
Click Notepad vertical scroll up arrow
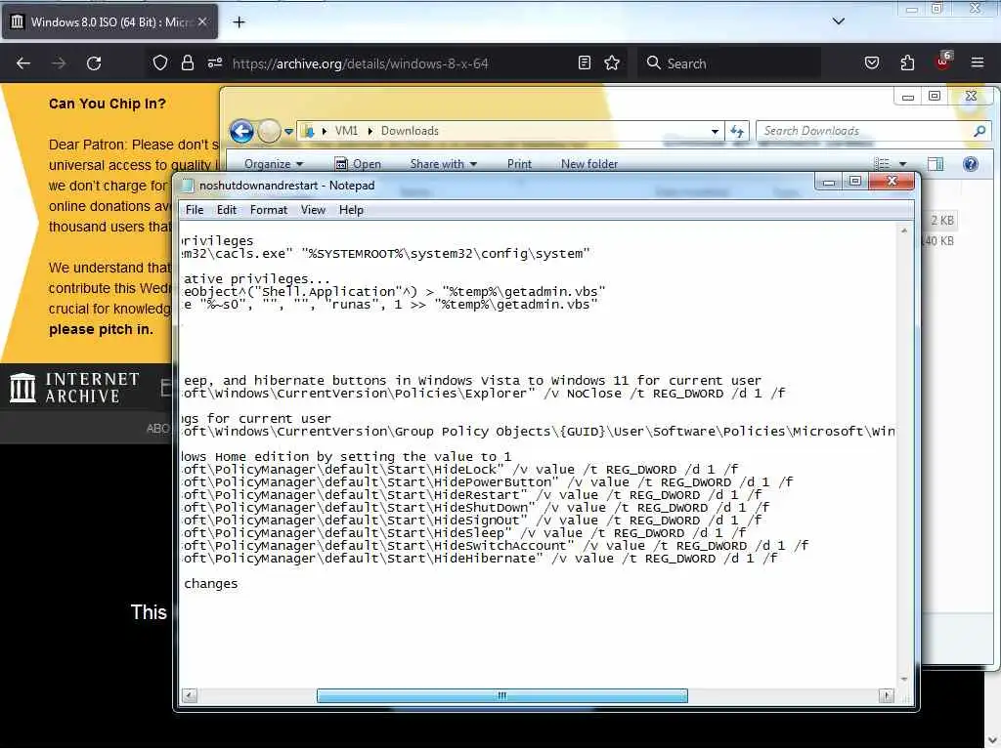pyautogui.click(x=904, y=230)
